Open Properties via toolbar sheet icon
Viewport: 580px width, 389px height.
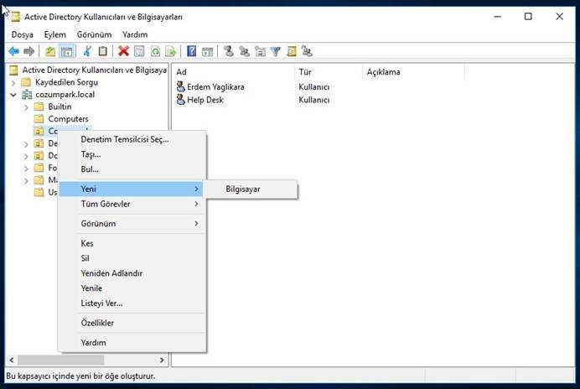click(x=139, y=51)
